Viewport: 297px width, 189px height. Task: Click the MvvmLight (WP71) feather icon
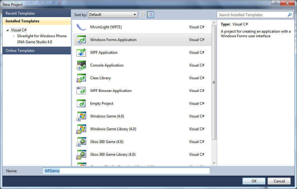(81, 27)
